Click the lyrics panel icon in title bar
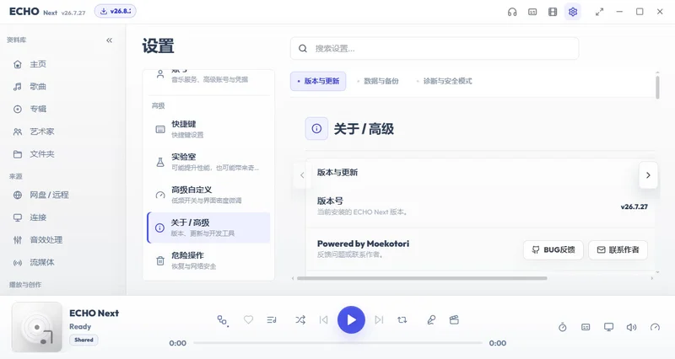Viewport: 675px width, 359px height. pyautogui.click(x=532, y=12)
